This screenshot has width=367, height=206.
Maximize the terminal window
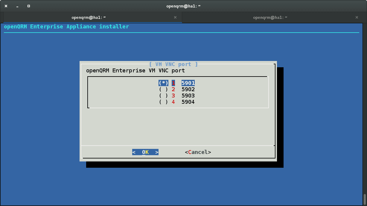point(29,6)
